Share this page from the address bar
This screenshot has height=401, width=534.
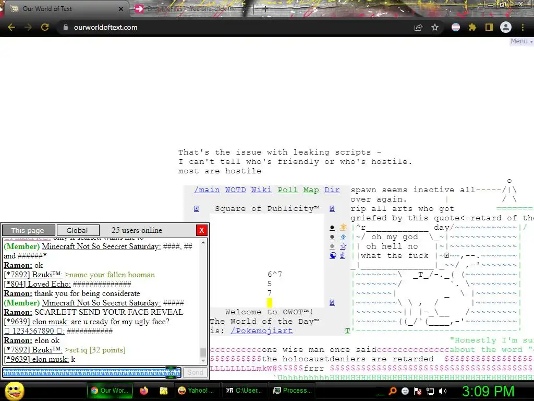coord(418,27)
